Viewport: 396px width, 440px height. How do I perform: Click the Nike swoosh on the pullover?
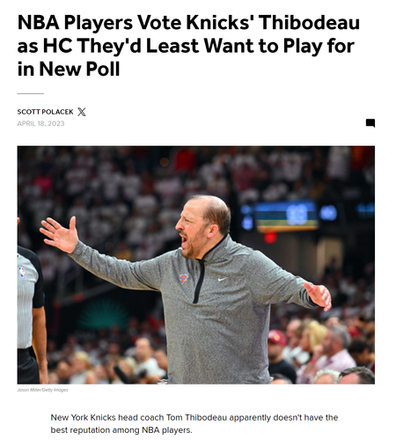pos(222,279)
